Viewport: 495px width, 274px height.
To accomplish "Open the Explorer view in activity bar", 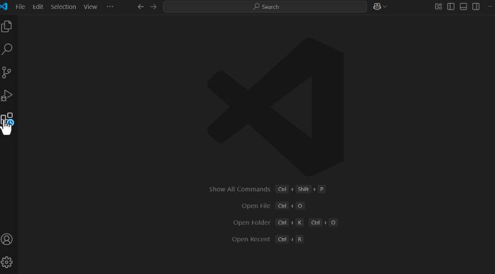I will pos(7,27).
